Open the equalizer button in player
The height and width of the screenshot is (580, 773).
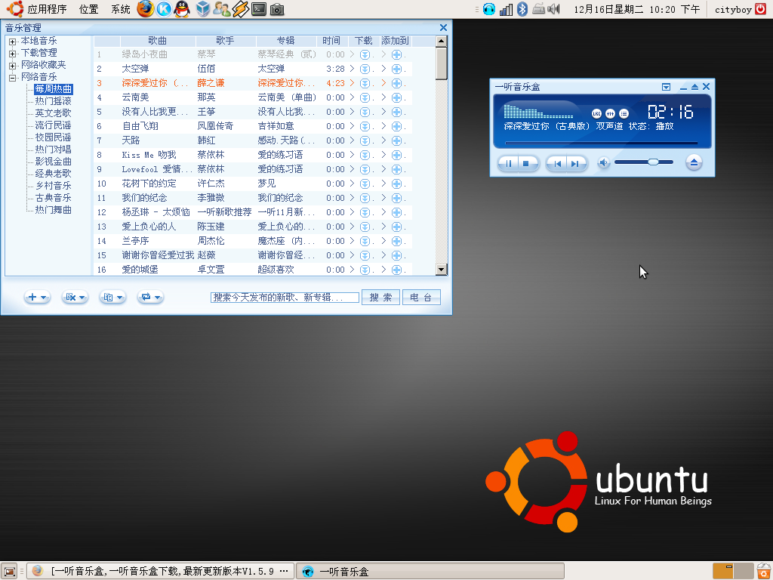(610, 113)
